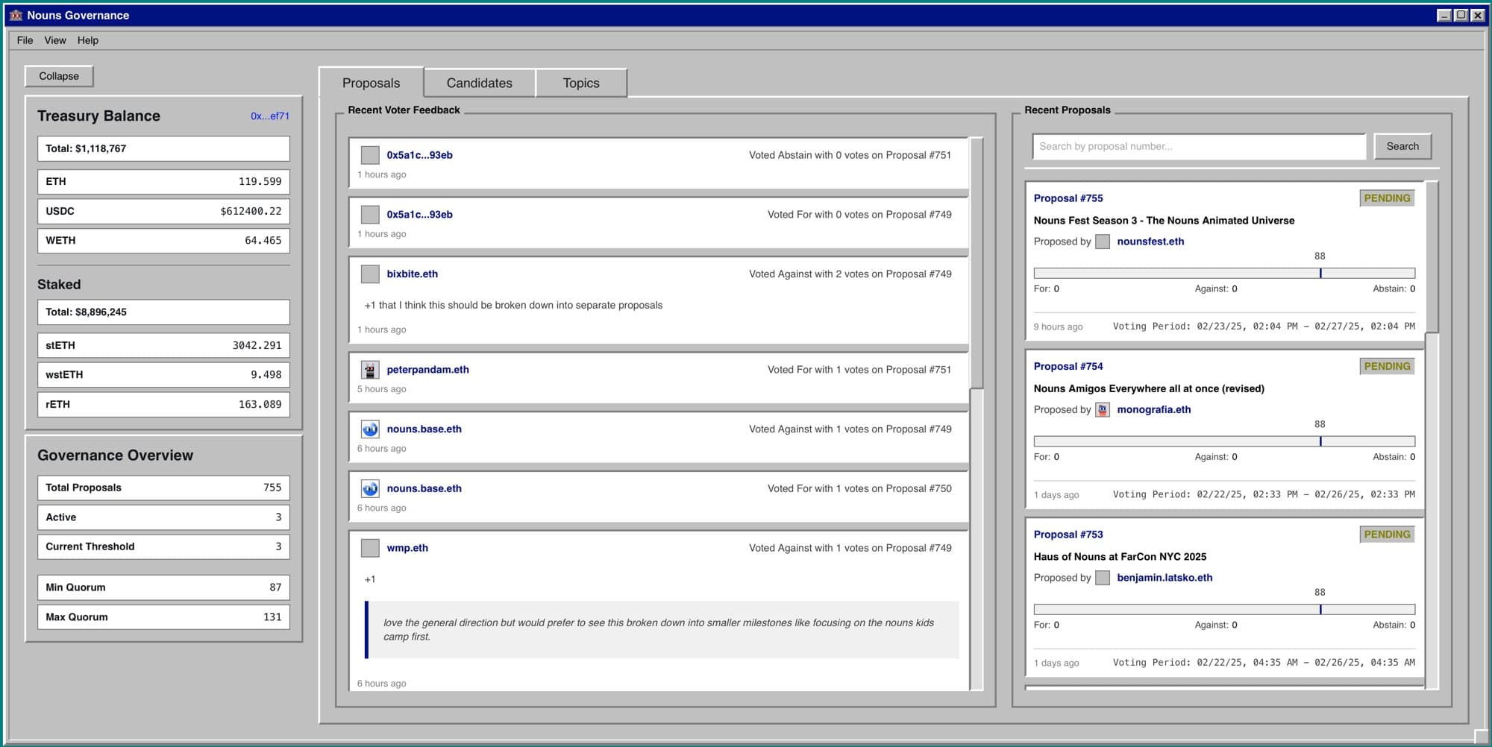Open bixbite.eth profile link

(413, 274)
